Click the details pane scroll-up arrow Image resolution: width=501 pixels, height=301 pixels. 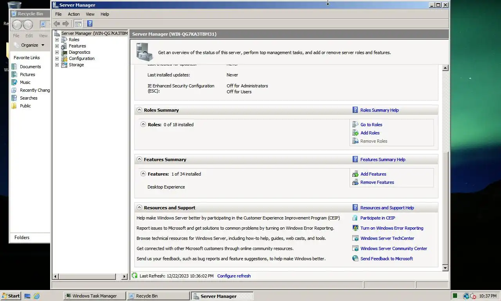click(445, 68)
